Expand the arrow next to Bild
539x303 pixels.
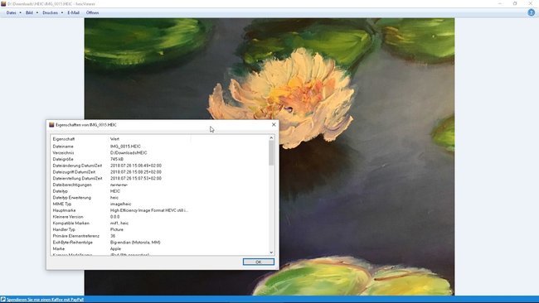(37, 12)
